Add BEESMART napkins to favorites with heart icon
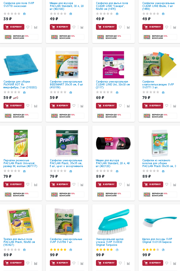This screenshot has width=180, height=271. [x=74, y=106]
